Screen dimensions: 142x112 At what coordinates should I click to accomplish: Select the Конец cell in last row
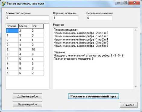[25, 73]
